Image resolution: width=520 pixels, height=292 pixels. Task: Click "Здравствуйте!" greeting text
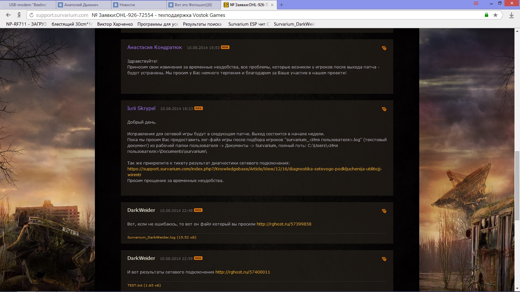pyautogui.click(x=142, y=61)
